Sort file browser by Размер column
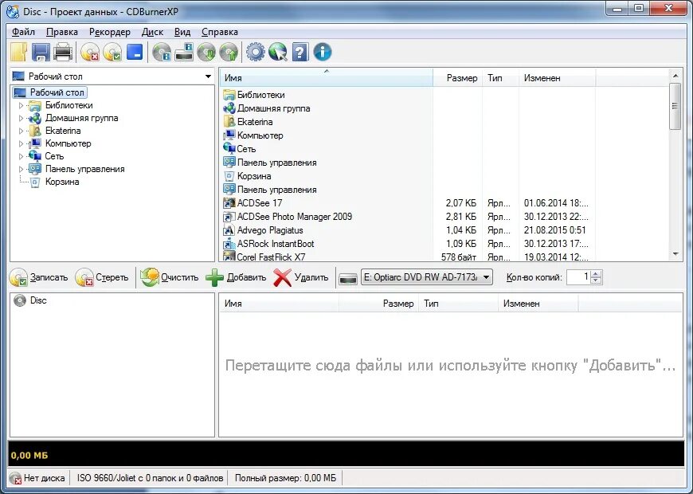693x494 pixels. 457,78
